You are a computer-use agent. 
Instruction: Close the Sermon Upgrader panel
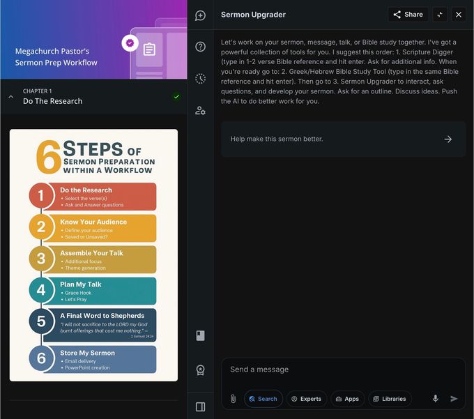[x=458, y=15]
